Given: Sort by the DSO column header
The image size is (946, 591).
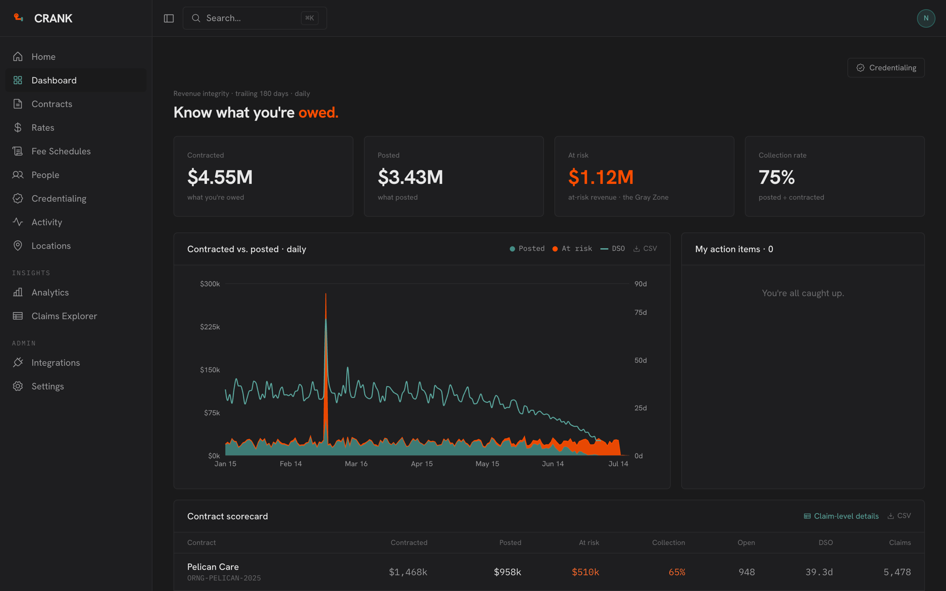Looking at the screenshot, I should (826, 543).
